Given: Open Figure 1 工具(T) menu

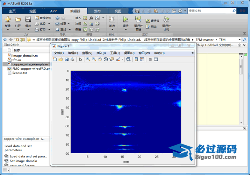Looking at the screenshot, I should (x=115, y=53).
